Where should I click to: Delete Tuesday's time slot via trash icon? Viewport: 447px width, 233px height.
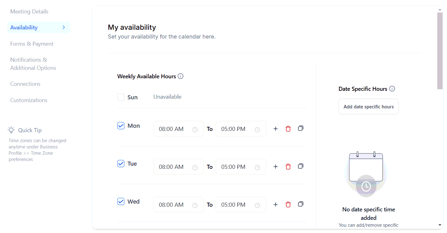[288, 167]
